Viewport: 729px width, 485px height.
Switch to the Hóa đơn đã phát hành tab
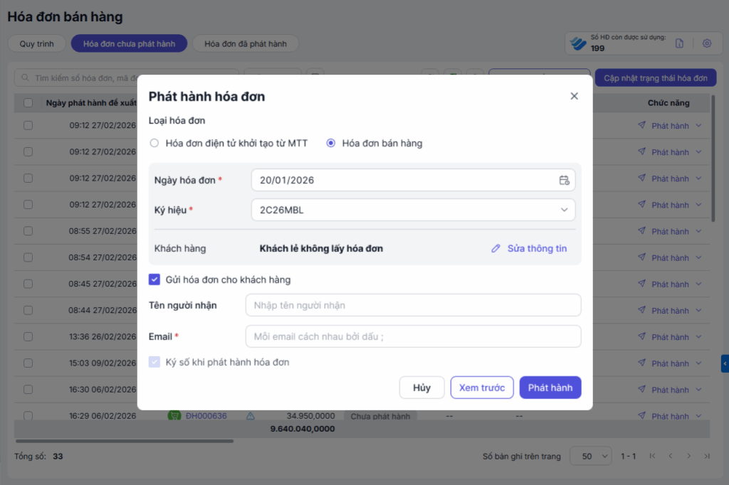pos(246,43)
